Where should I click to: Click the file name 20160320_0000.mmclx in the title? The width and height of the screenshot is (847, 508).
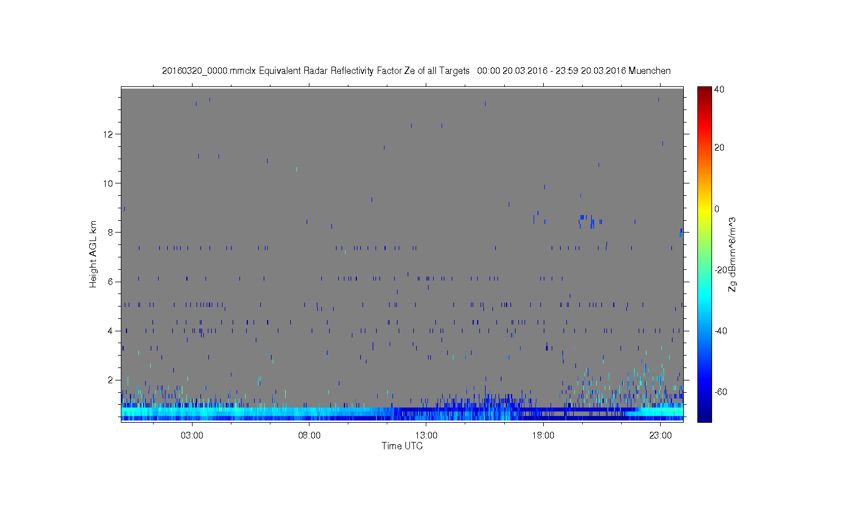209,71
